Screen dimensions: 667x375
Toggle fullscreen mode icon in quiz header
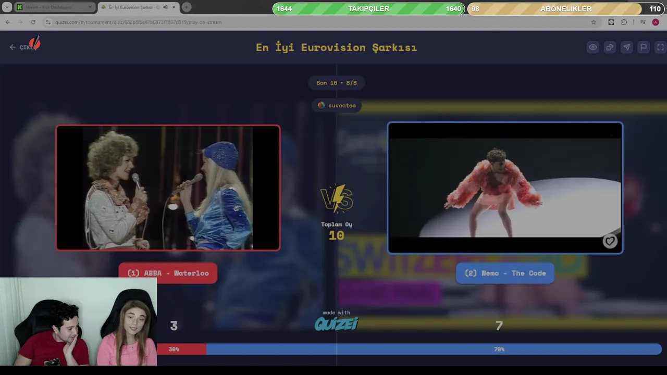coord(660,47)
